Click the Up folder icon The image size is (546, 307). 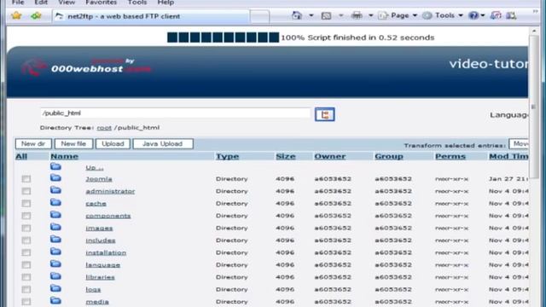tap(55, 167)
